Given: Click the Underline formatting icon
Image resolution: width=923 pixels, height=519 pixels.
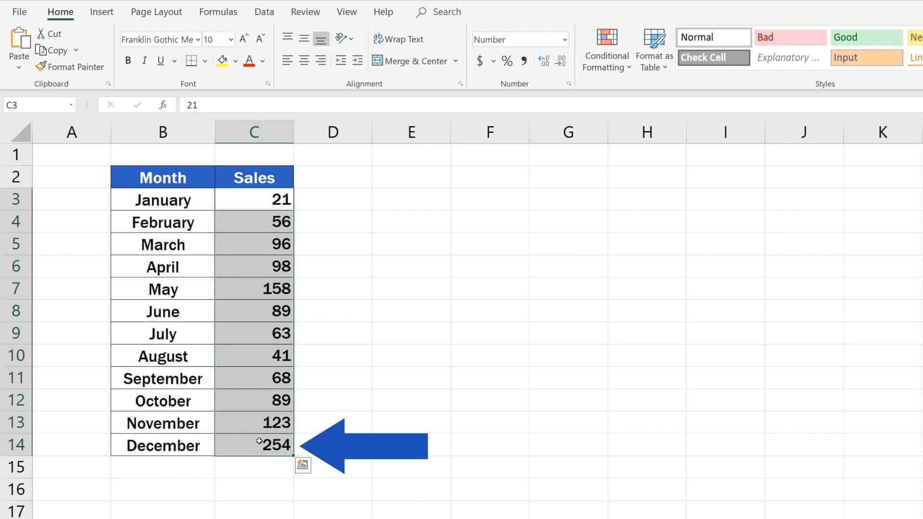Looking at the screenshot, I should coord(162,61).
